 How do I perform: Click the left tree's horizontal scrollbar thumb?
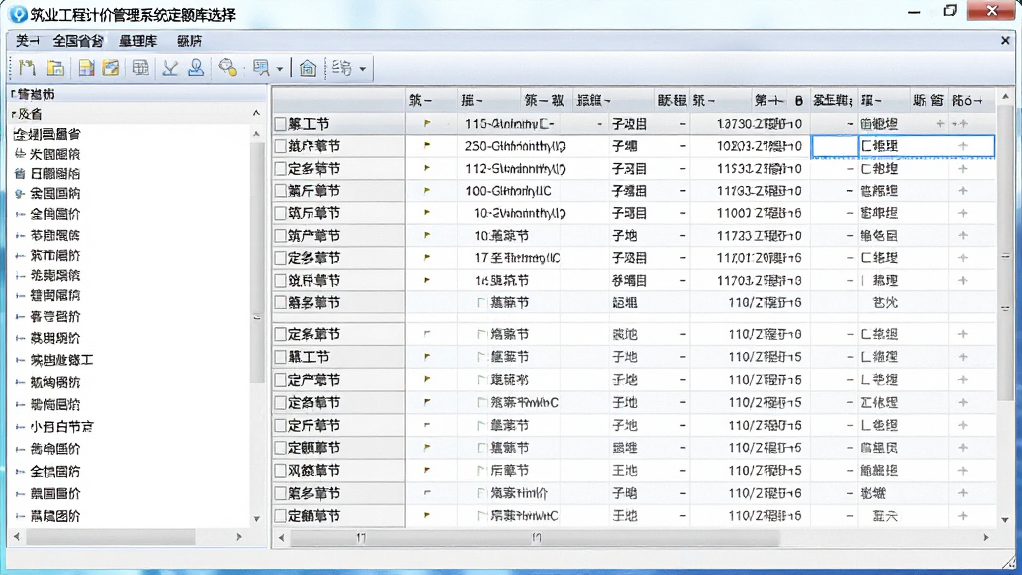[x=111, y=537]
